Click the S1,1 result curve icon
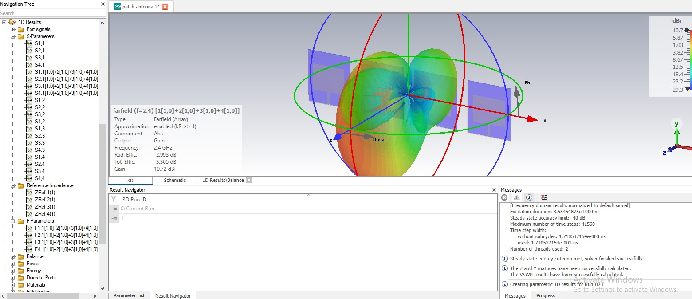This screenshot has width=692, height=299. tap(29, 43)
